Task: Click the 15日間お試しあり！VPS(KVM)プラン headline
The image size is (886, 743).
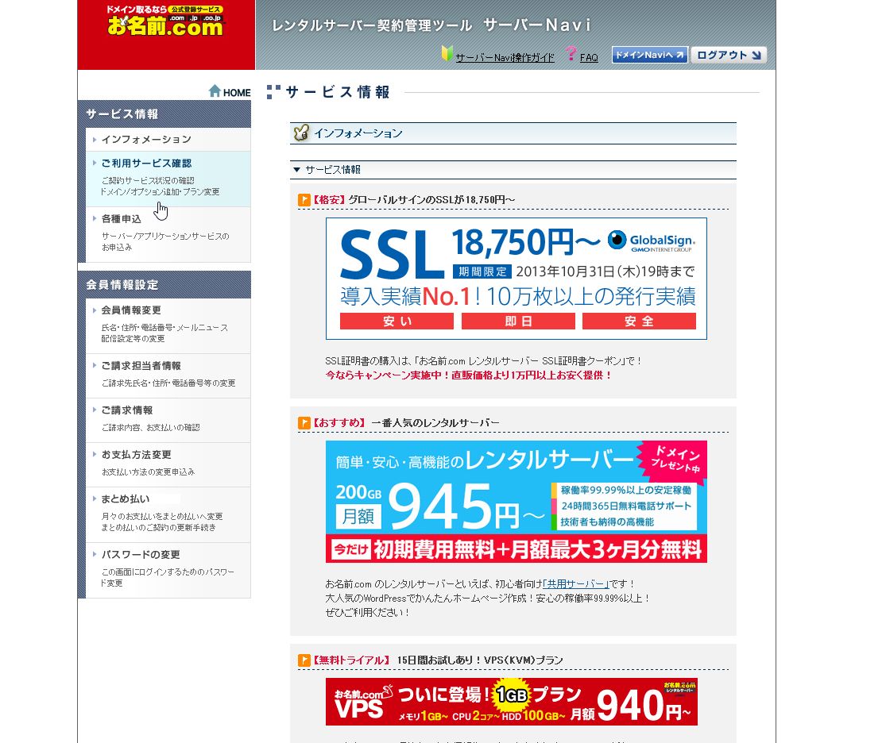Action: point(480,660)
